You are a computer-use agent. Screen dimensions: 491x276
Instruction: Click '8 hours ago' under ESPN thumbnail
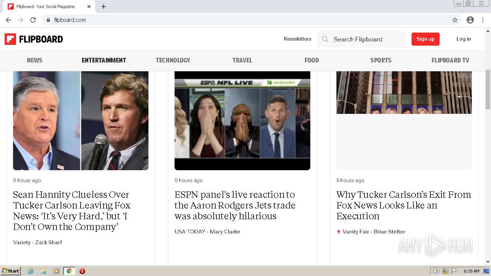[188, 180]
